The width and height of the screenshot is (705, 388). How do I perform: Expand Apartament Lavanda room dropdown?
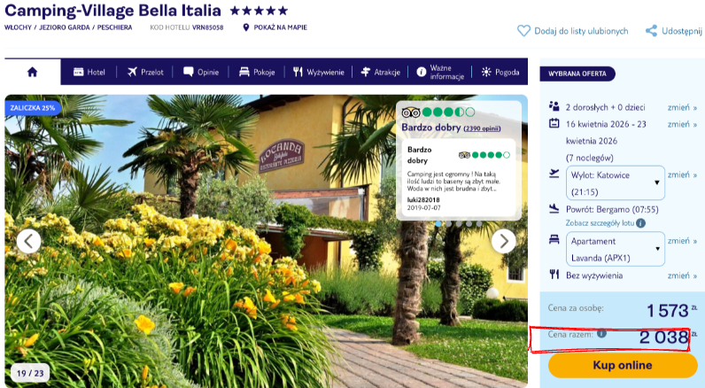(x=615, y=249)
